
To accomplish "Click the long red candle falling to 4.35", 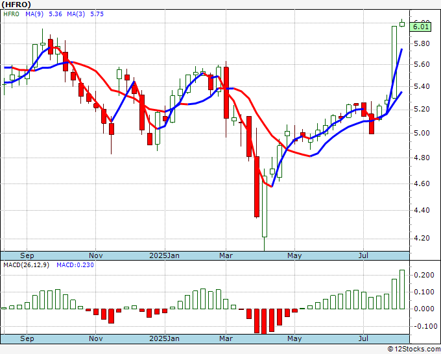I will coord(257,187).
